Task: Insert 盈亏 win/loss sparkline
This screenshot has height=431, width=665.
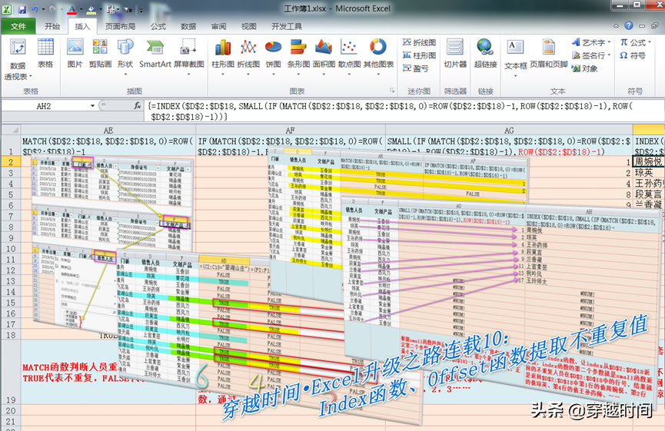Action: pos(416,68)
